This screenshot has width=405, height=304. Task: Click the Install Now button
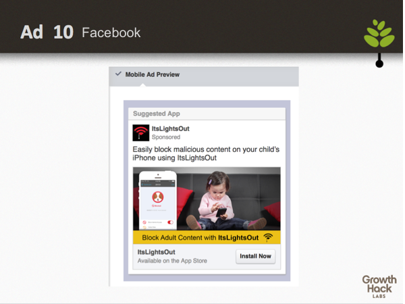[255, 256]
